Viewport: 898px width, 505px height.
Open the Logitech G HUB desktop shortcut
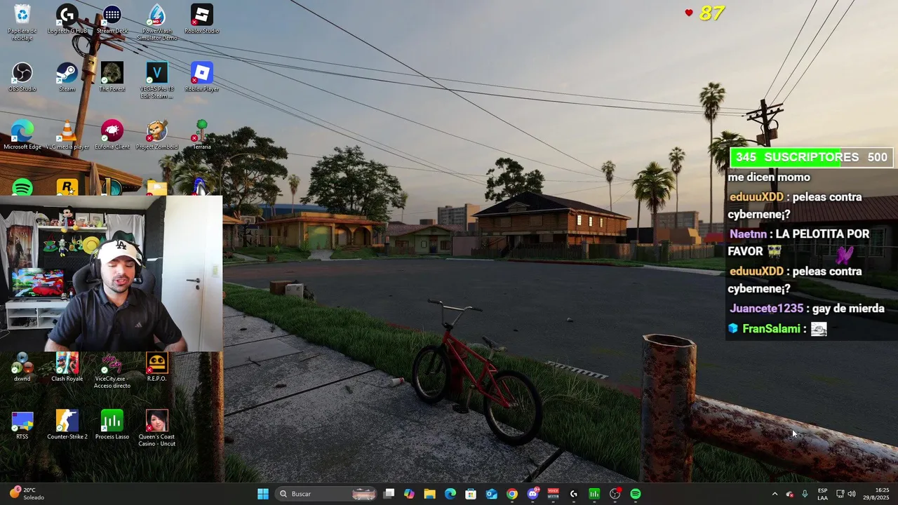(67, 19)
